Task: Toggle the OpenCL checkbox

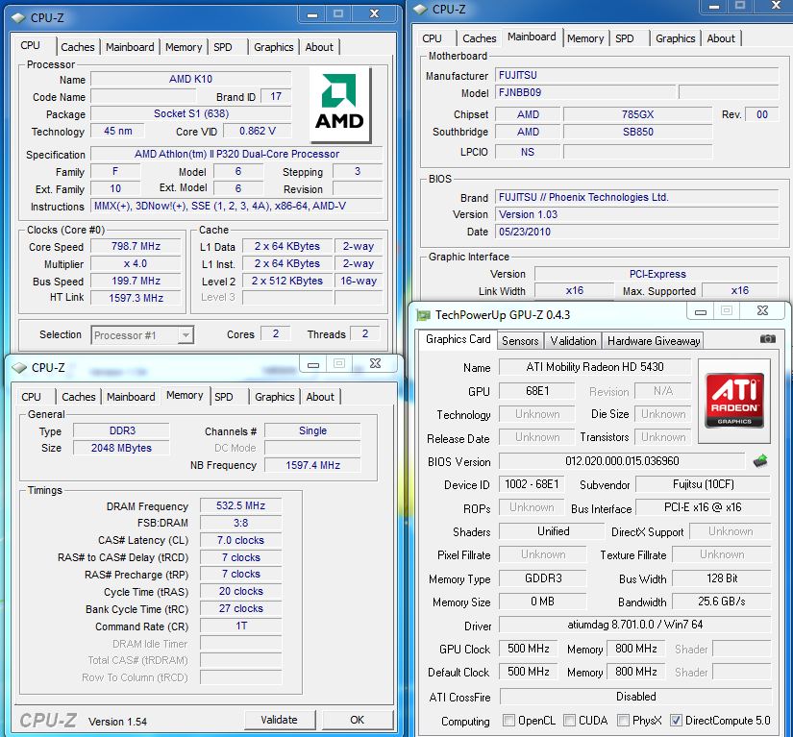Action: pyautogui.click(x=508, y=720)
